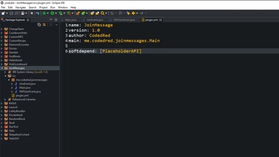Click the New Java Class icon
279x157 pixels.
tap(83, 13)
